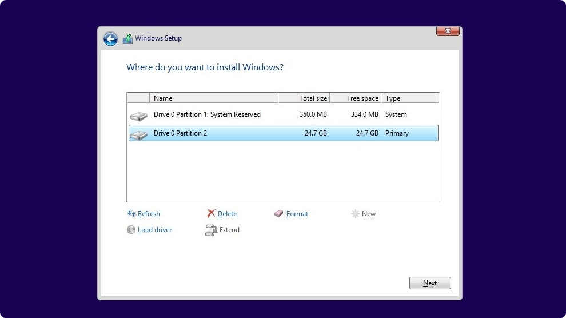The height and width of the screenshot is (318, 566).
Task: Click the Windows Setup title icon
Action: [127, 39]
